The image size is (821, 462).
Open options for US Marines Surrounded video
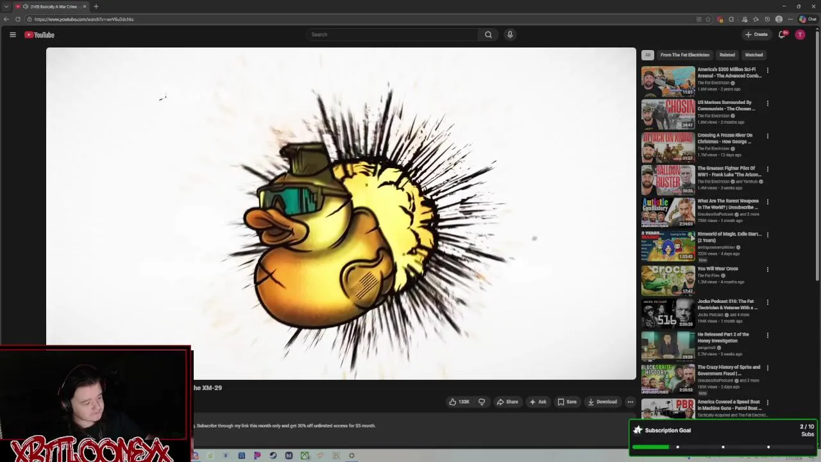pyautogui.click(x=768, y=103)
